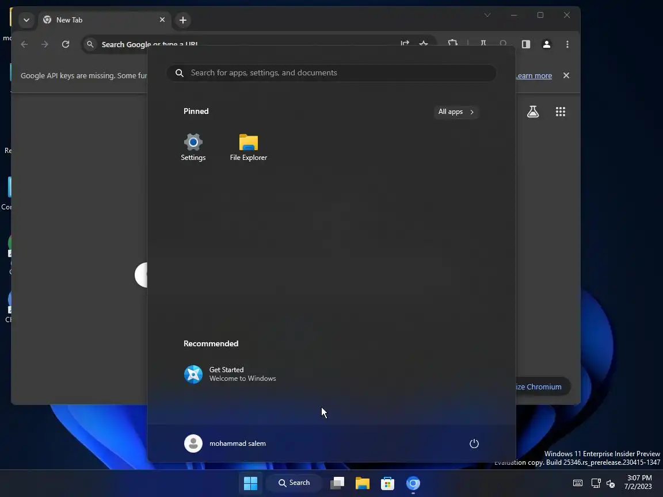Screen dimensions: 663x497
Task: Open the touch keyboard tray icon
Action: (578, 483)
